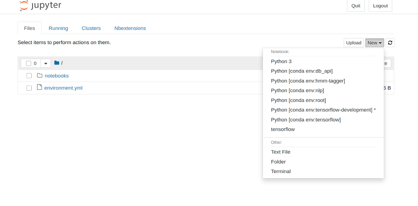Open the environment.yml file link
418x206 pixels.
(63, 88)
